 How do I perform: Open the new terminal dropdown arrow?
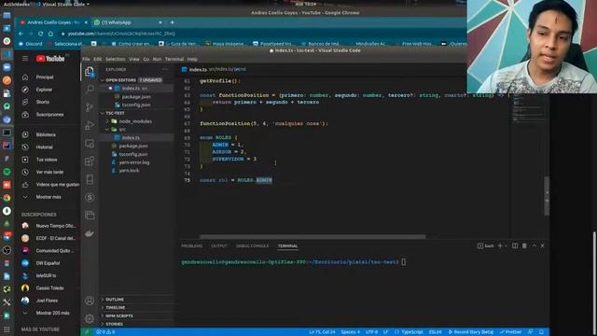click(506, 246)
